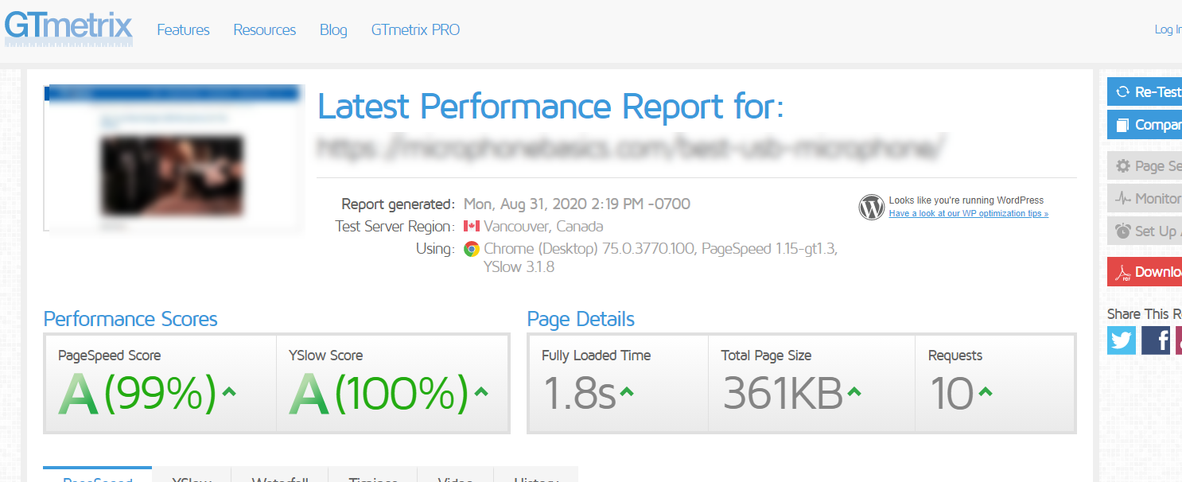This screenshot has height=482, width=1182.
Task: Select the PageSpeed tab
Action: pyautogui.click(x=97, y=478)
